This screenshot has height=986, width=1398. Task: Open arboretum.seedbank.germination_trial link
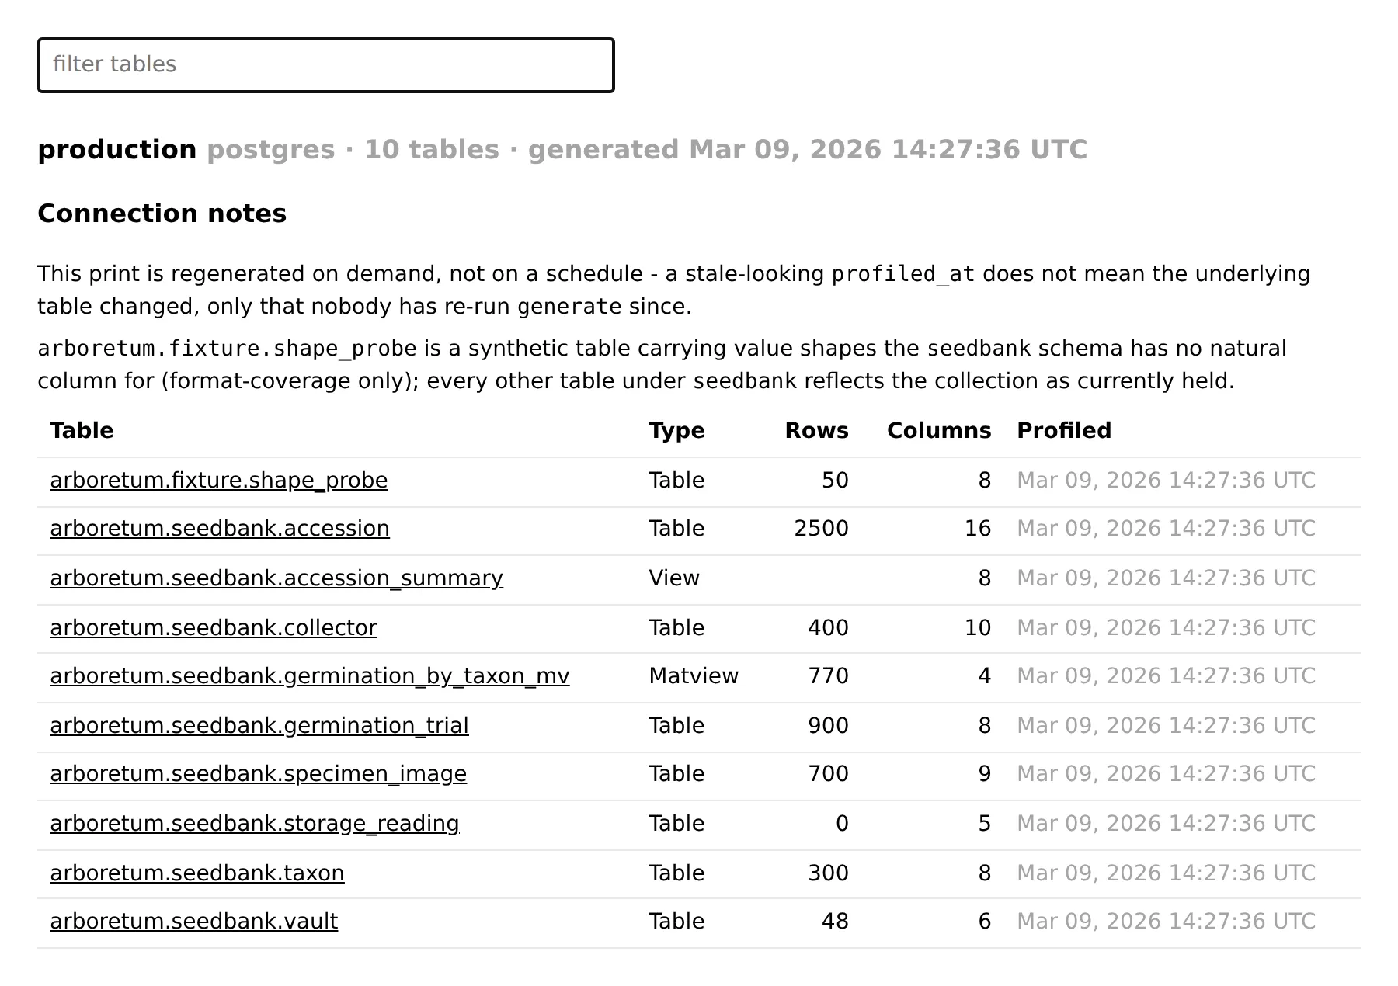point(259,726)
